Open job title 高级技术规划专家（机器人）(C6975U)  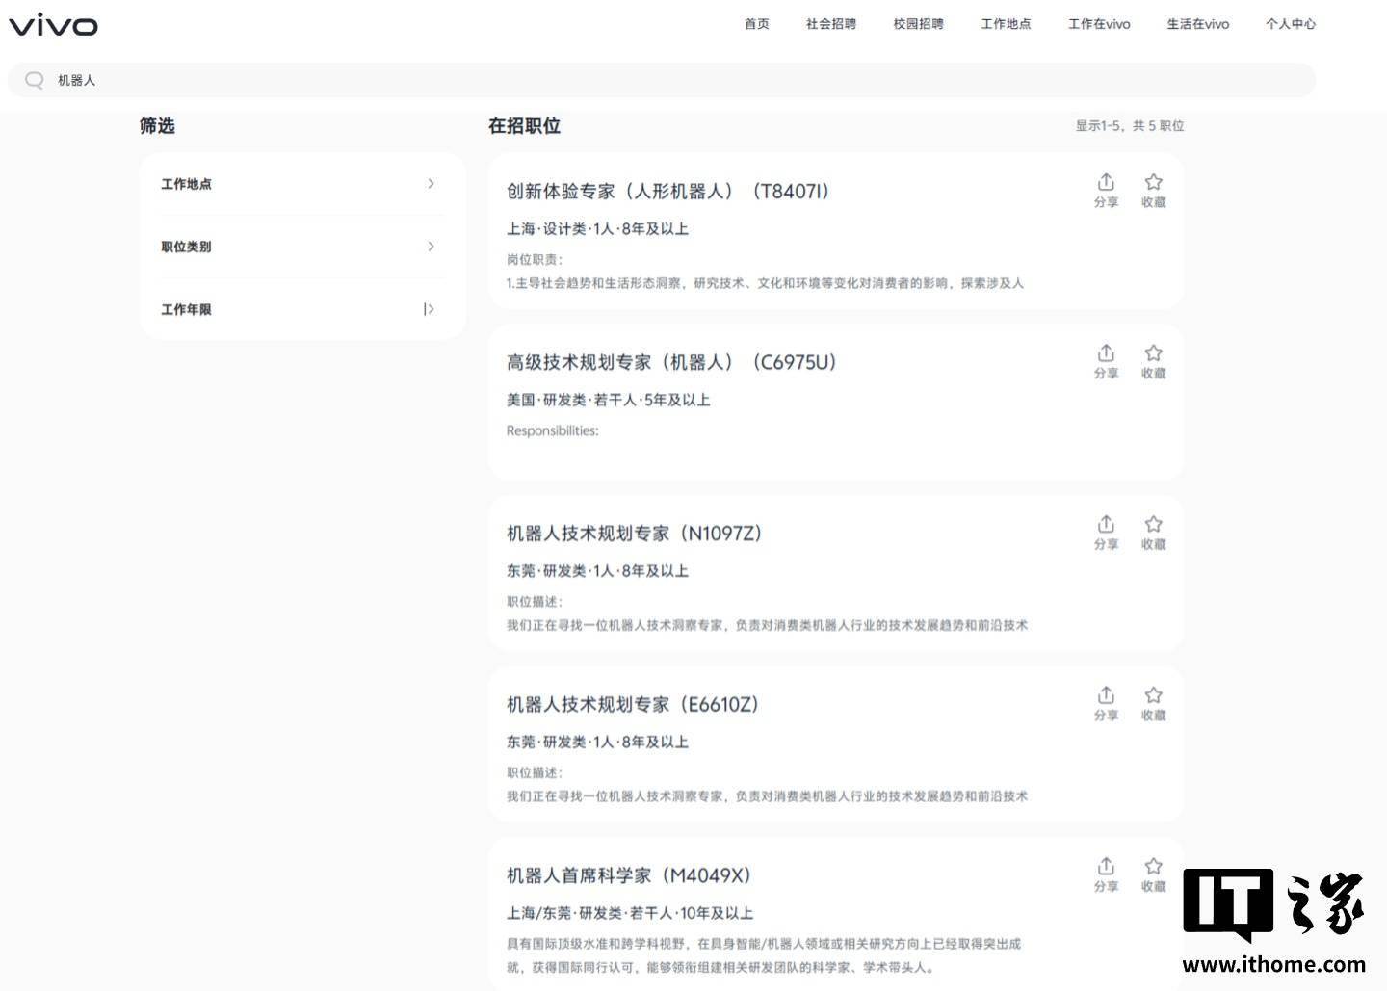671,362
